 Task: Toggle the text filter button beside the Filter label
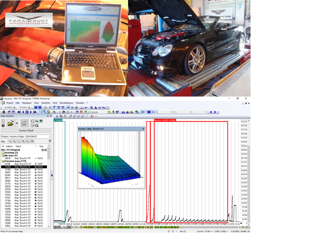point(9,141)
